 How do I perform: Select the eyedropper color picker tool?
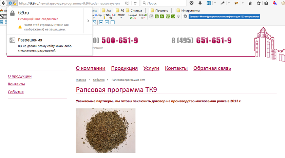[222, 3]
